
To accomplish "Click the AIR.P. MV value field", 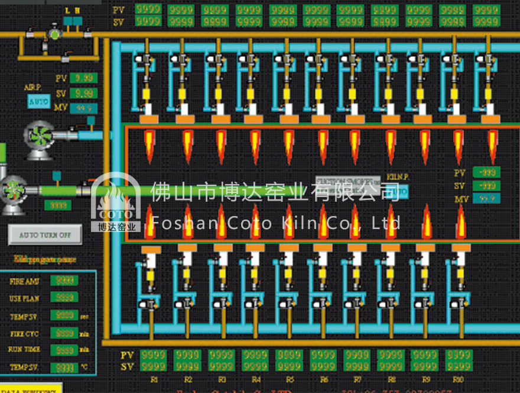I will (x=84, y=108).
